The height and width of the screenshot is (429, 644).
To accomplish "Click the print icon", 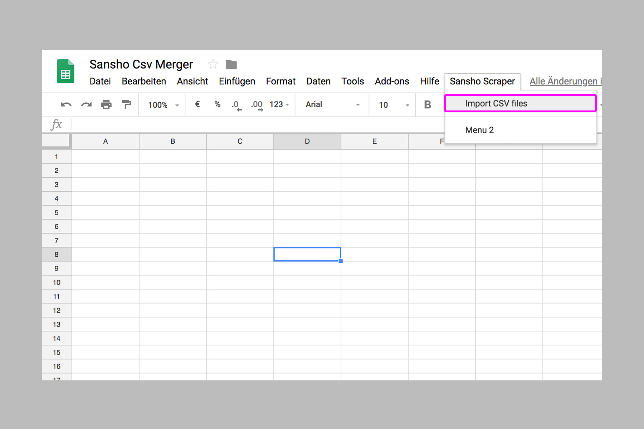I will (x=106, y=105).
